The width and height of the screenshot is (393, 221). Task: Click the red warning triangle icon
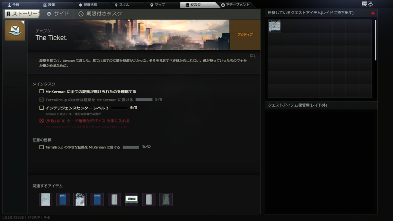[373, 13]
